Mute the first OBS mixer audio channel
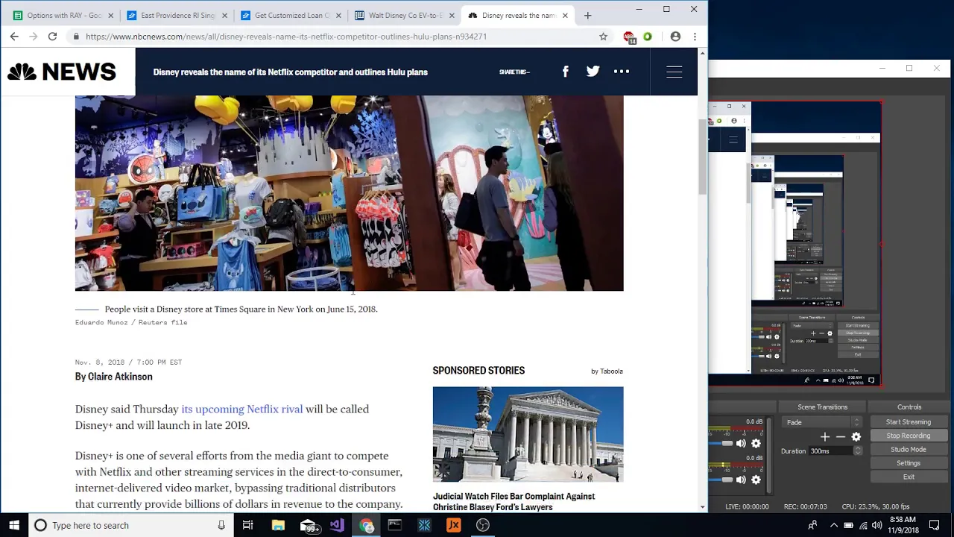954x537 pixels. coord(741,443)
